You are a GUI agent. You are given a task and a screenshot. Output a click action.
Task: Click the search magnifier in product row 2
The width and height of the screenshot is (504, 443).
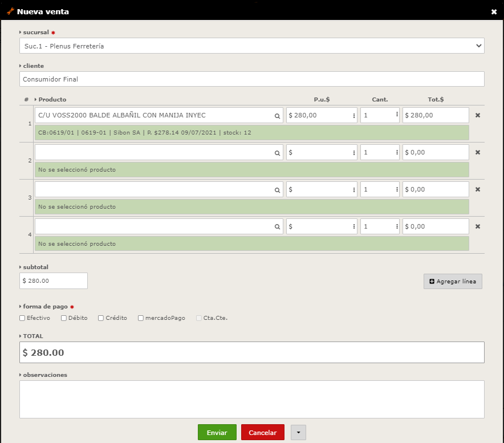point(277,153)
